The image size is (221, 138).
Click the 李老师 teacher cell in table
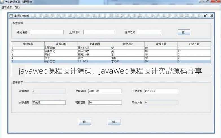(x=128, y=61)
